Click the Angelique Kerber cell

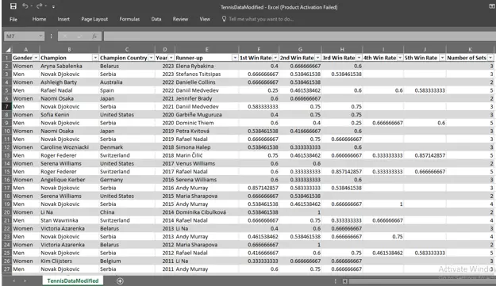(69, 180)
